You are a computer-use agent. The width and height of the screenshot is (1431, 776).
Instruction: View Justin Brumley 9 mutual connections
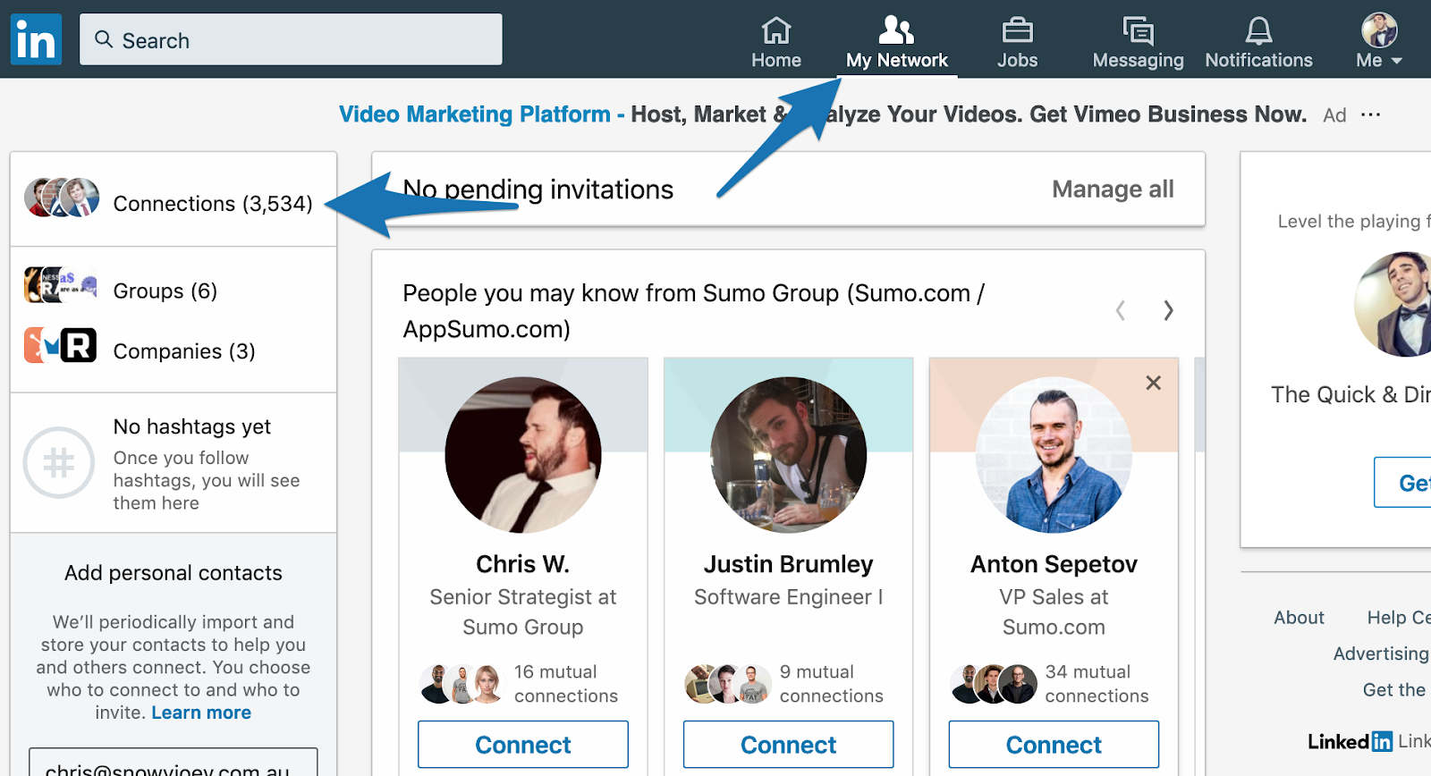pos(831,684)
